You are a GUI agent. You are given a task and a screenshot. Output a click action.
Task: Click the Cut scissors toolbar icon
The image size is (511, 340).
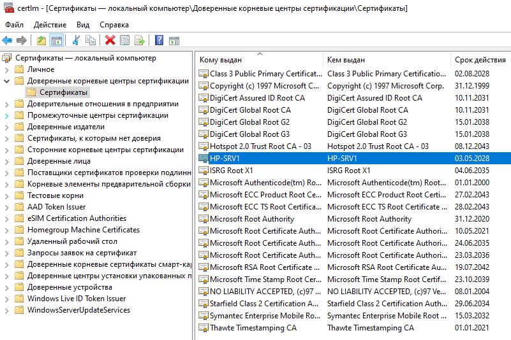tap(76, 40)
